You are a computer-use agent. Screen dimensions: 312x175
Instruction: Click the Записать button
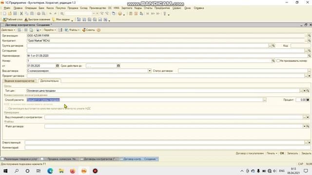click(x=292, y=154)
